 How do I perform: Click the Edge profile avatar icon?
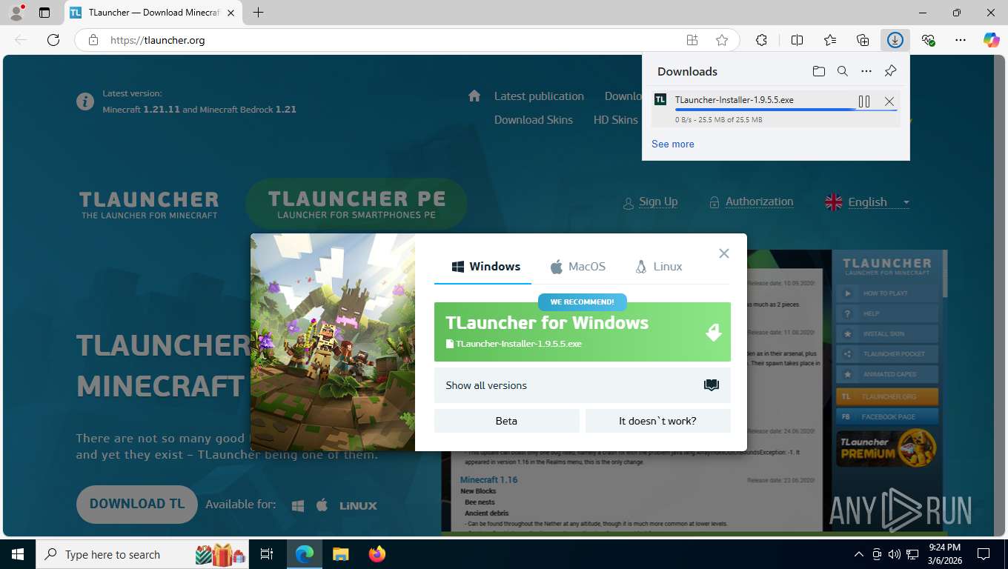click(x=16, y=13)
